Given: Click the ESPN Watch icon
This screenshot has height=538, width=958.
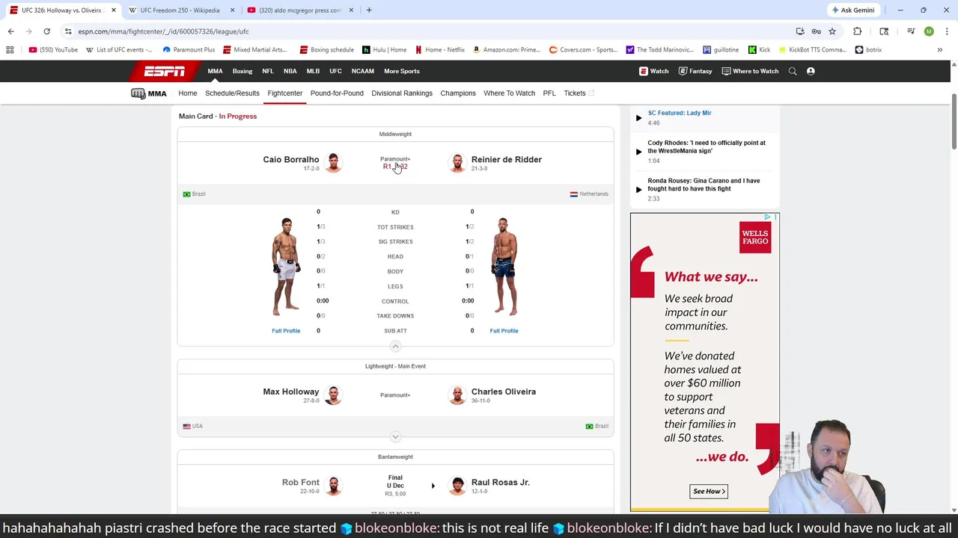Looking at the screenshot, I should tap(653, 71).
